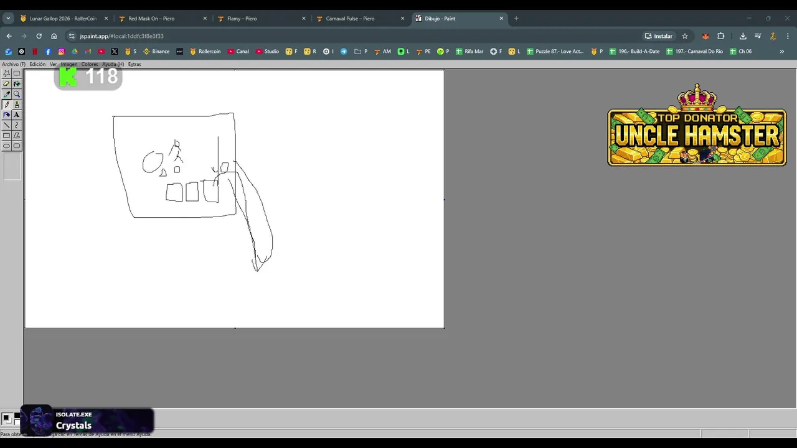
Task: Open the Instagram bookmark icon
Action: point(61,51)
